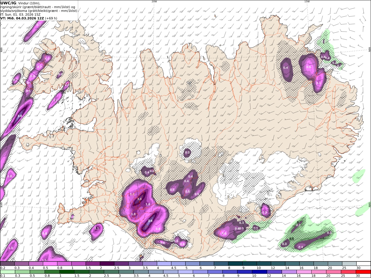The image size is (371, 278).
Task: Select the darkest purple swatch at 2 in upper scale
Action: pyautogui.click(x=107, y=264)
